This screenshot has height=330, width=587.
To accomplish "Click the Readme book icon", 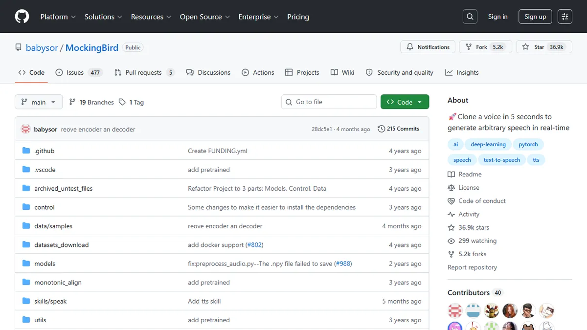I will pos(451,175).
